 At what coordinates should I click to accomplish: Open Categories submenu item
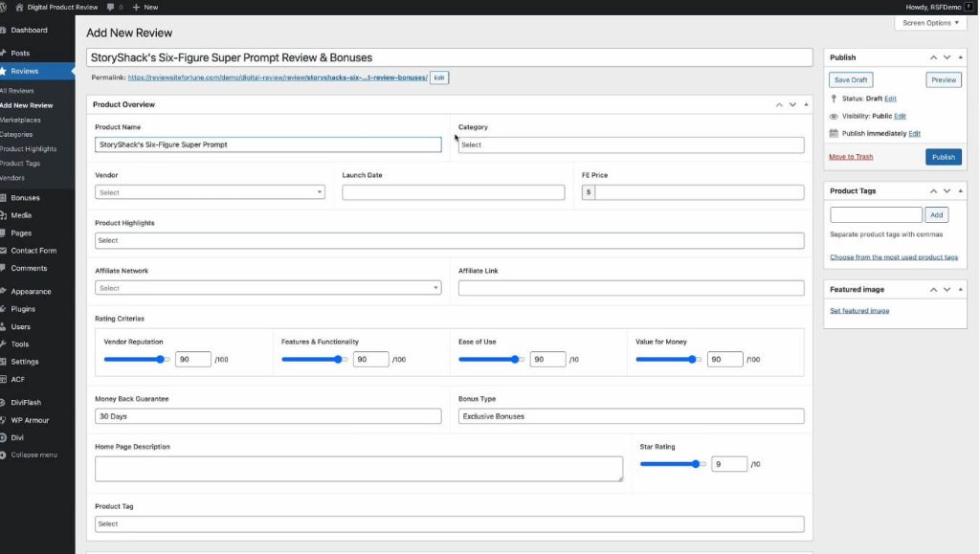(16, 134)
